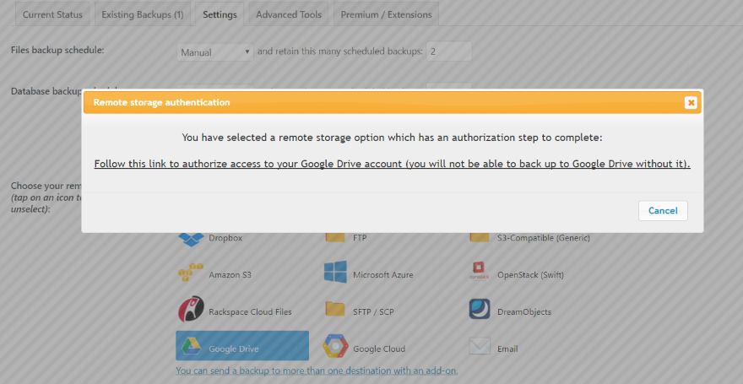743x384 pixels.
Task: Open the Files backup schedule dropdown
Action: click(215, 51)
